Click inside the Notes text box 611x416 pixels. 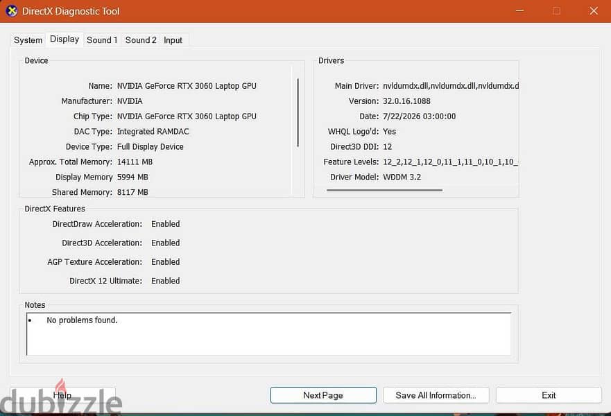coord(268,333)
